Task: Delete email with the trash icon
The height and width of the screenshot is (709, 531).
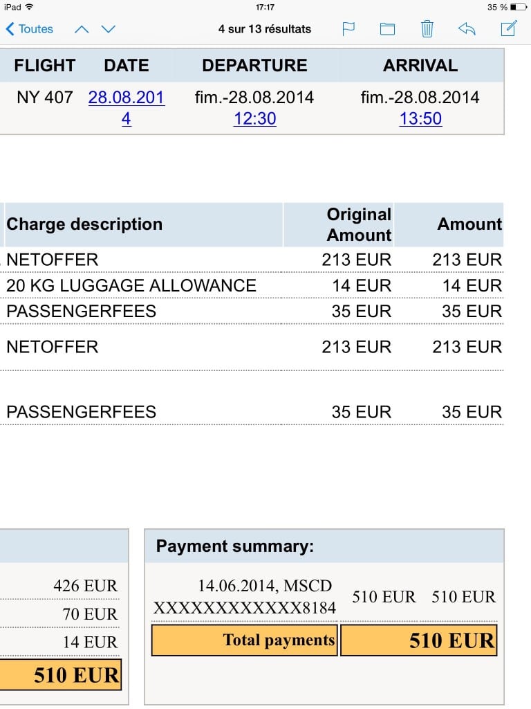Action: click(x=427, y=29)
